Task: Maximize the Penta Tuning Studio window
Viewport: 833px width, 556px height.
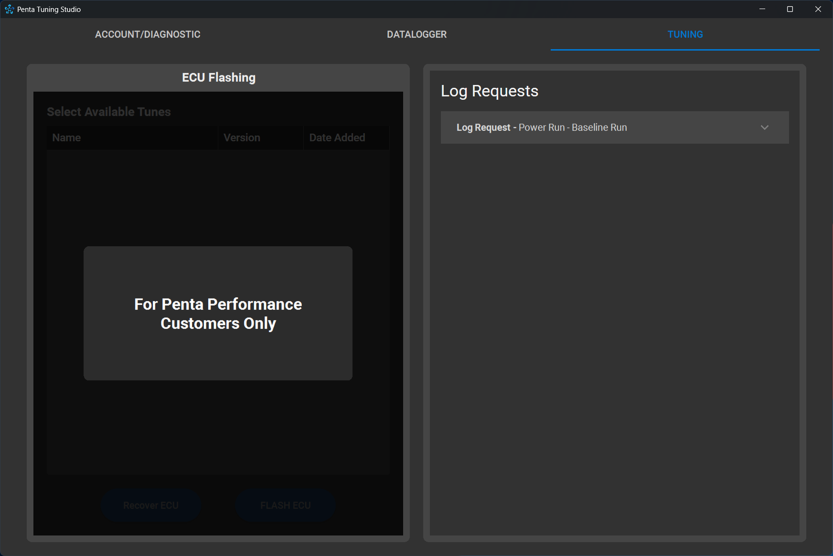Action: tap(790, 9)
